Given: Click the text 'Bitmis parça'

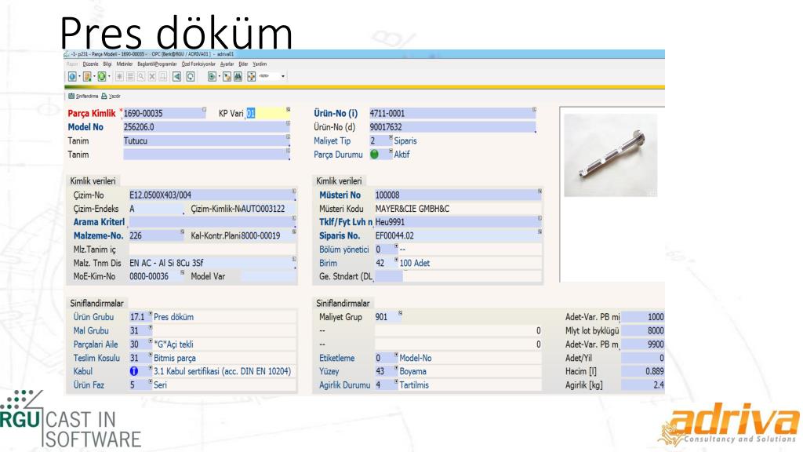Looking at the screenshot, I should pos(175,358).
